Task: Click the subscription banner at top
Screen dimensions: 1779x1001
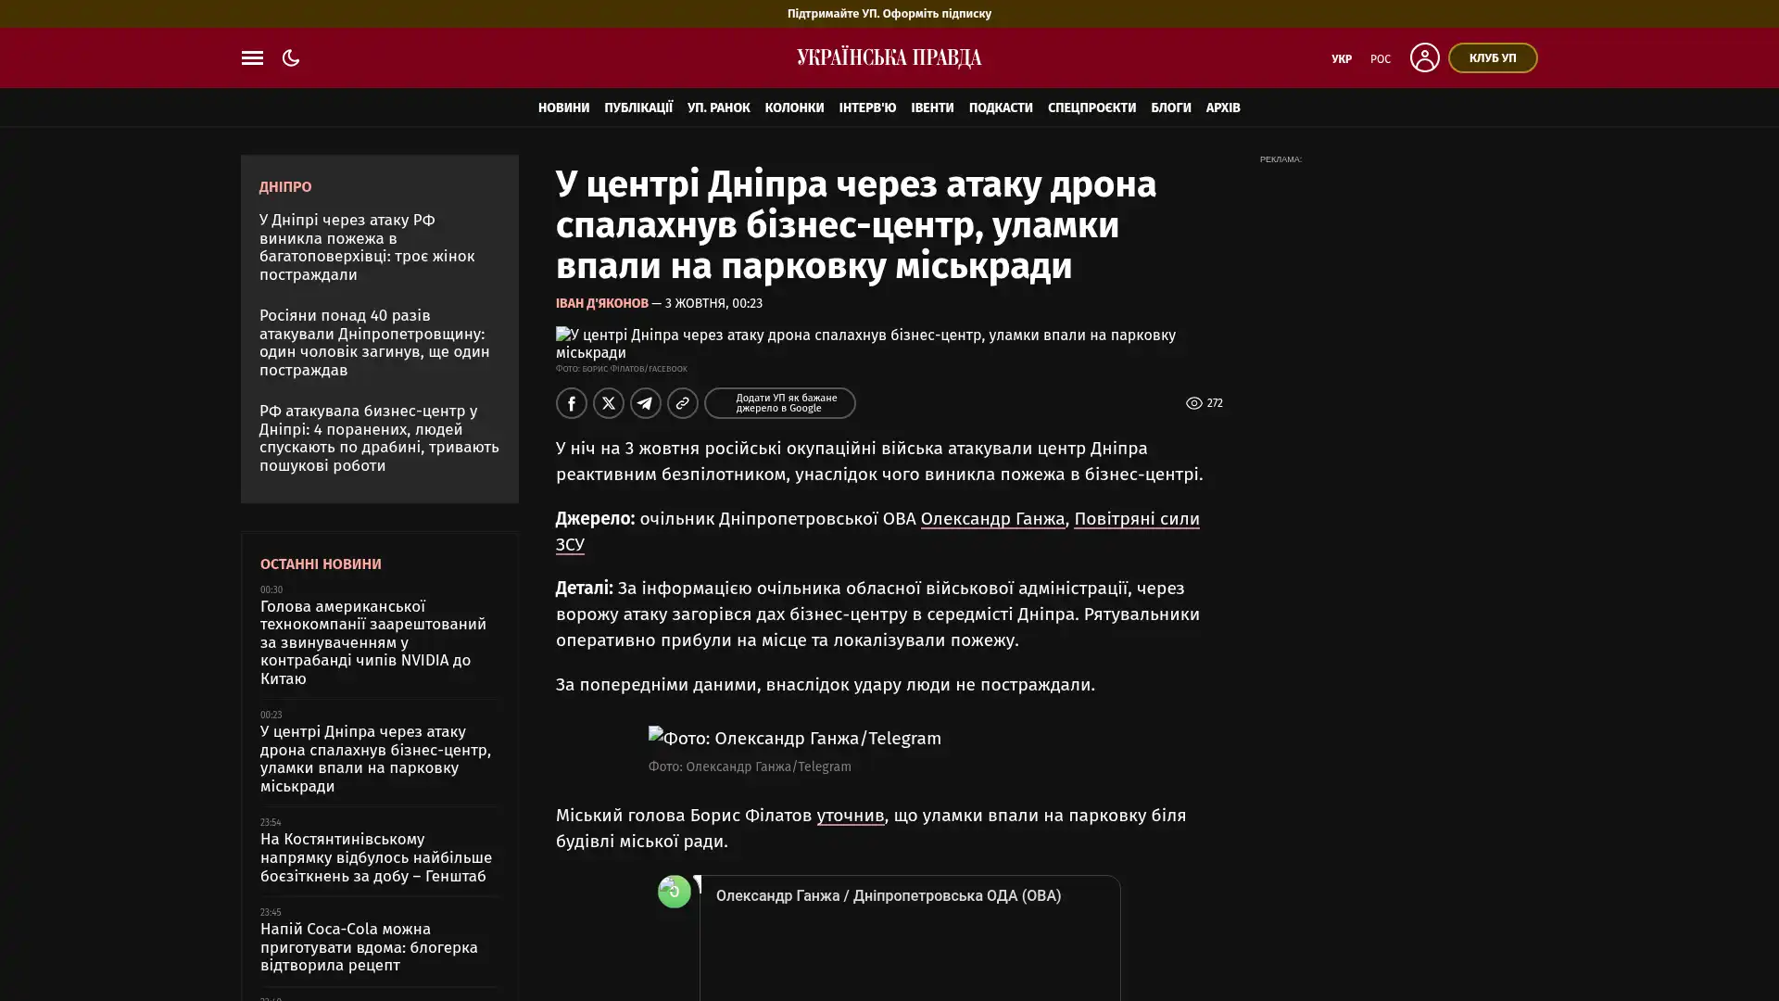Action: click(889, 13)
